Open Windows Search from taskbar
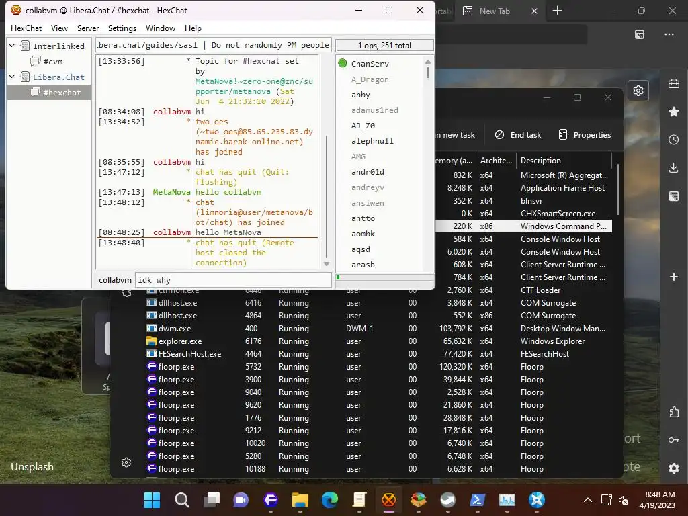The width and height of the screenshot is (688, 516). point(181,500)
